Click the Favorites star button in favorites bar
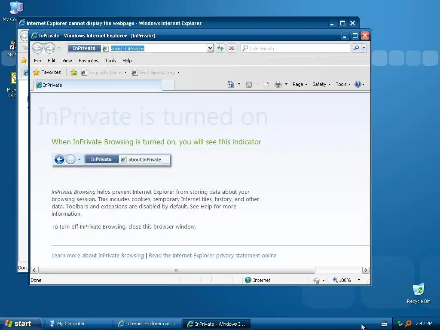 (x=47, y=72)
